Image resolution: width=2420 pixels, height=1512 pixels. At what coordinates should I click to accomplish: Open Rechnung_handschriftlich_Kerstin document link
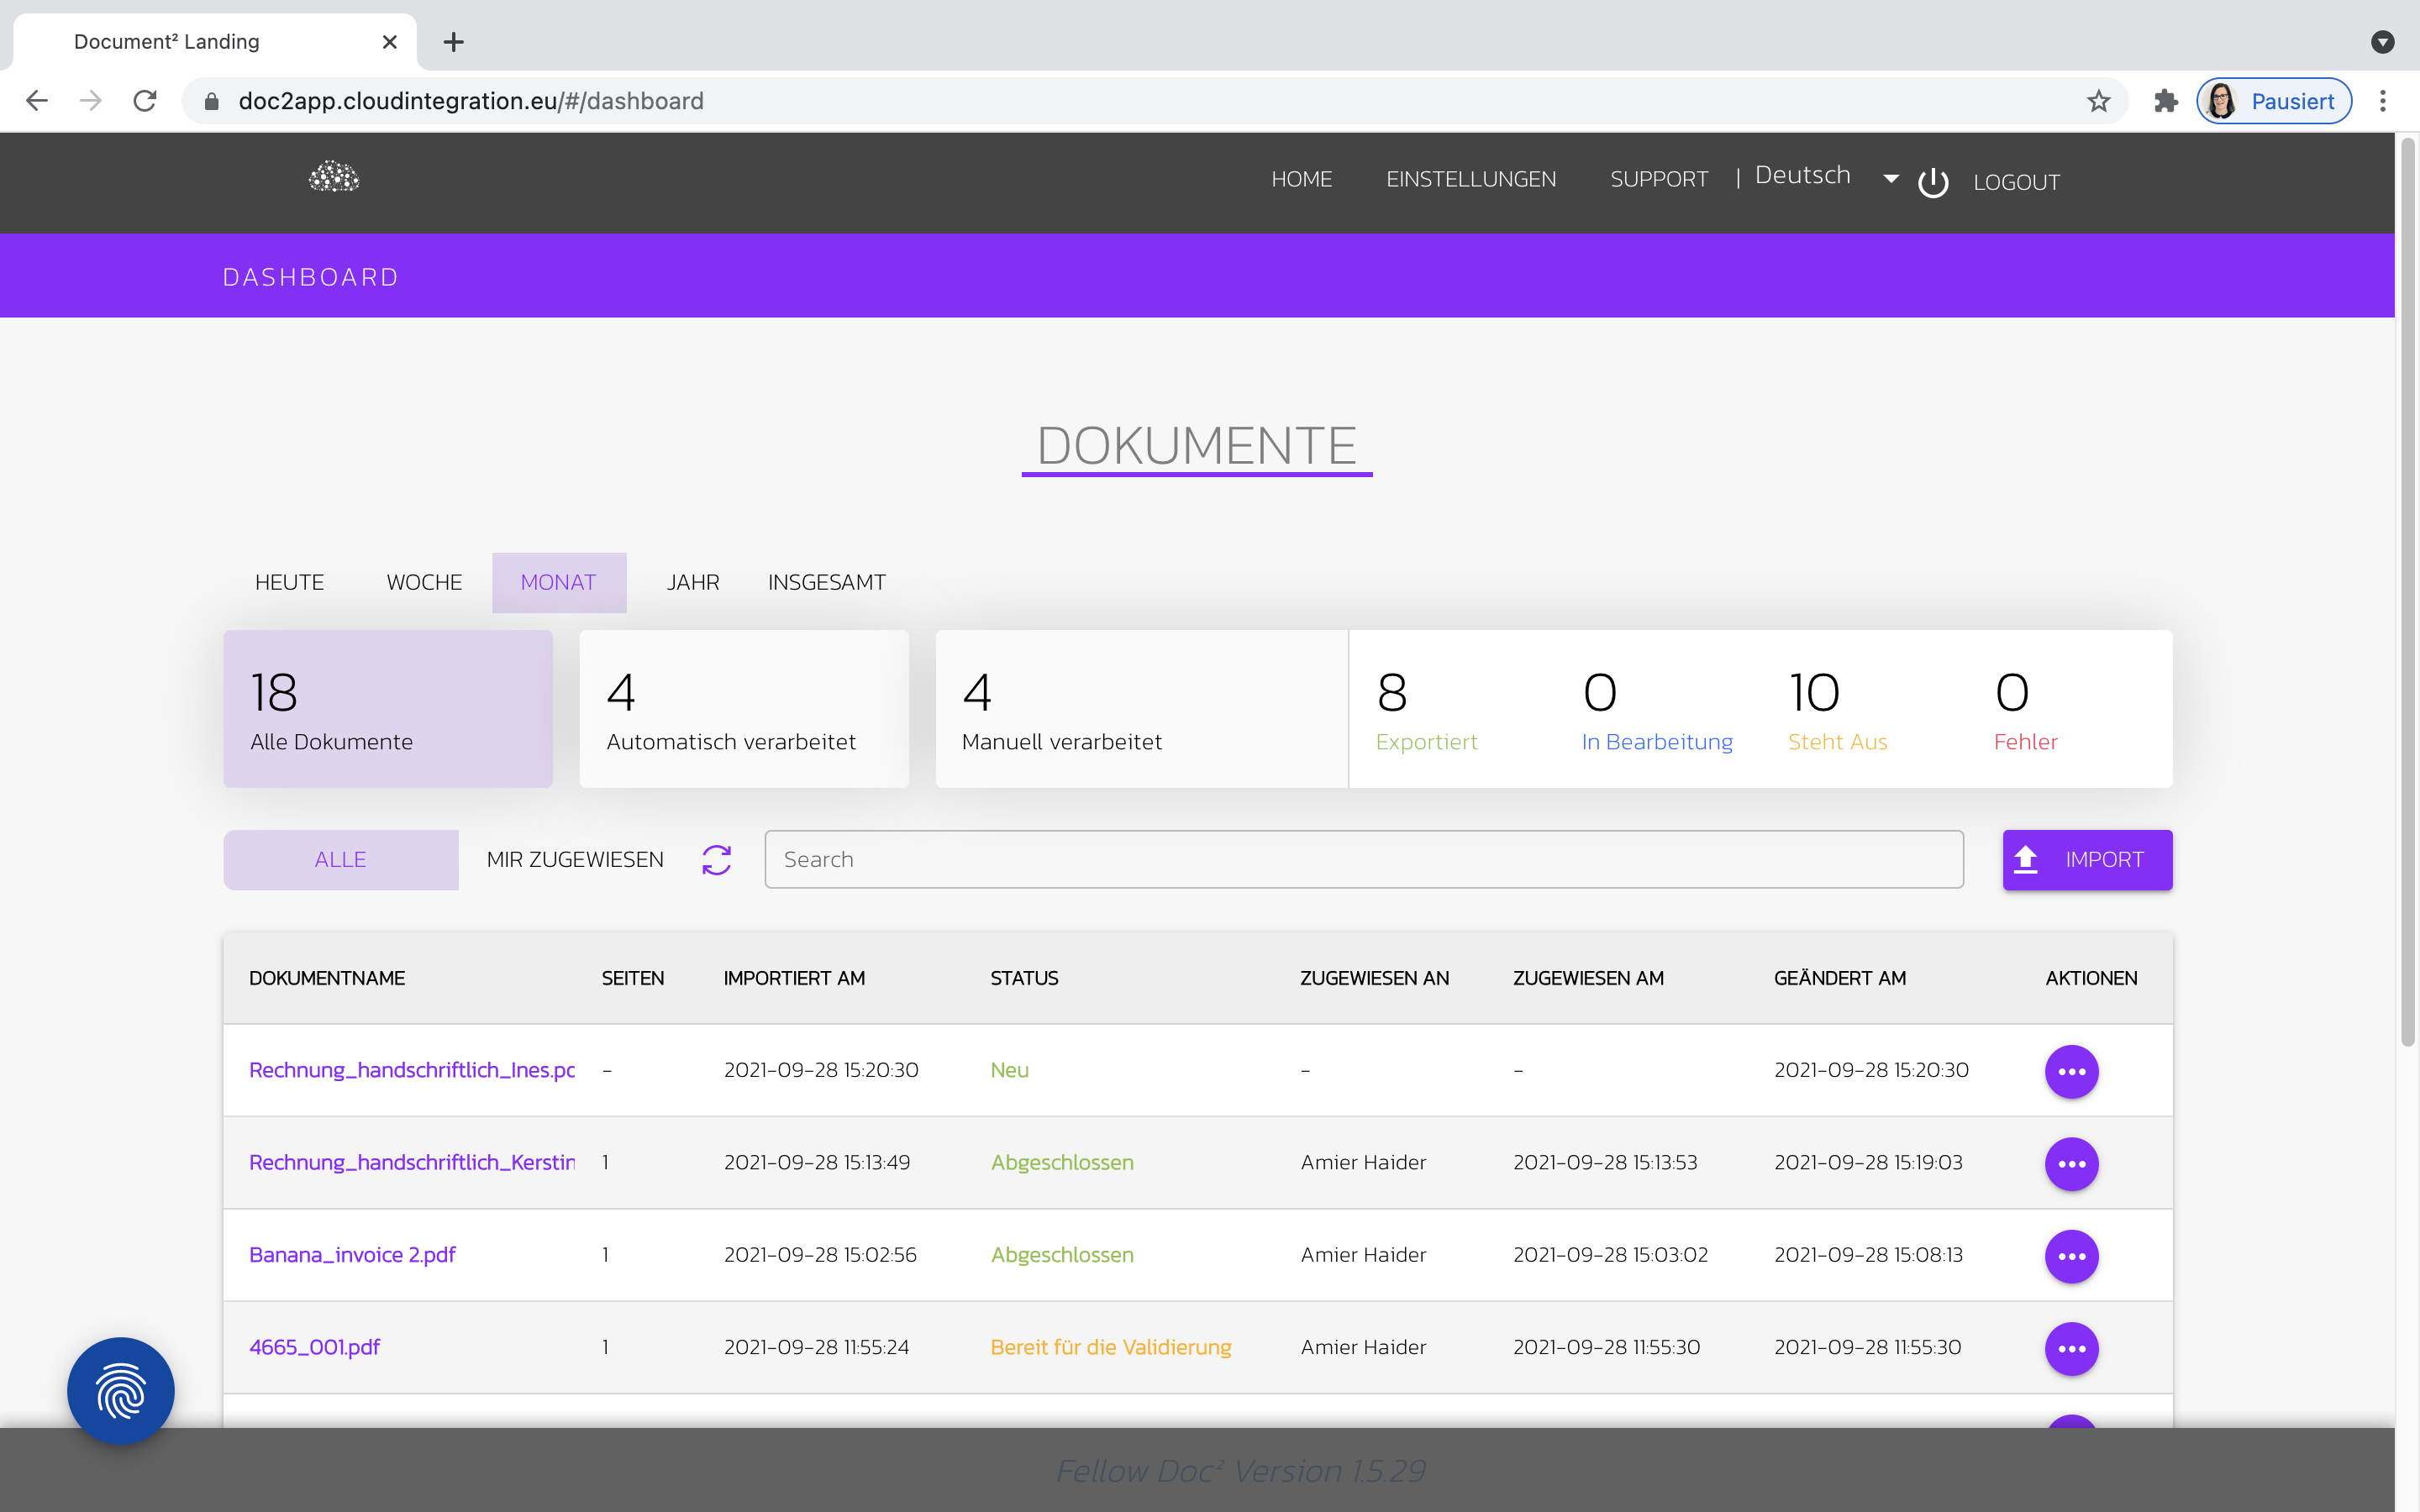click(412, 1162)
